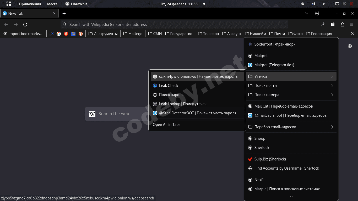Open Mail Cat | Перебор email-адресов bookmark

point(291,106)
